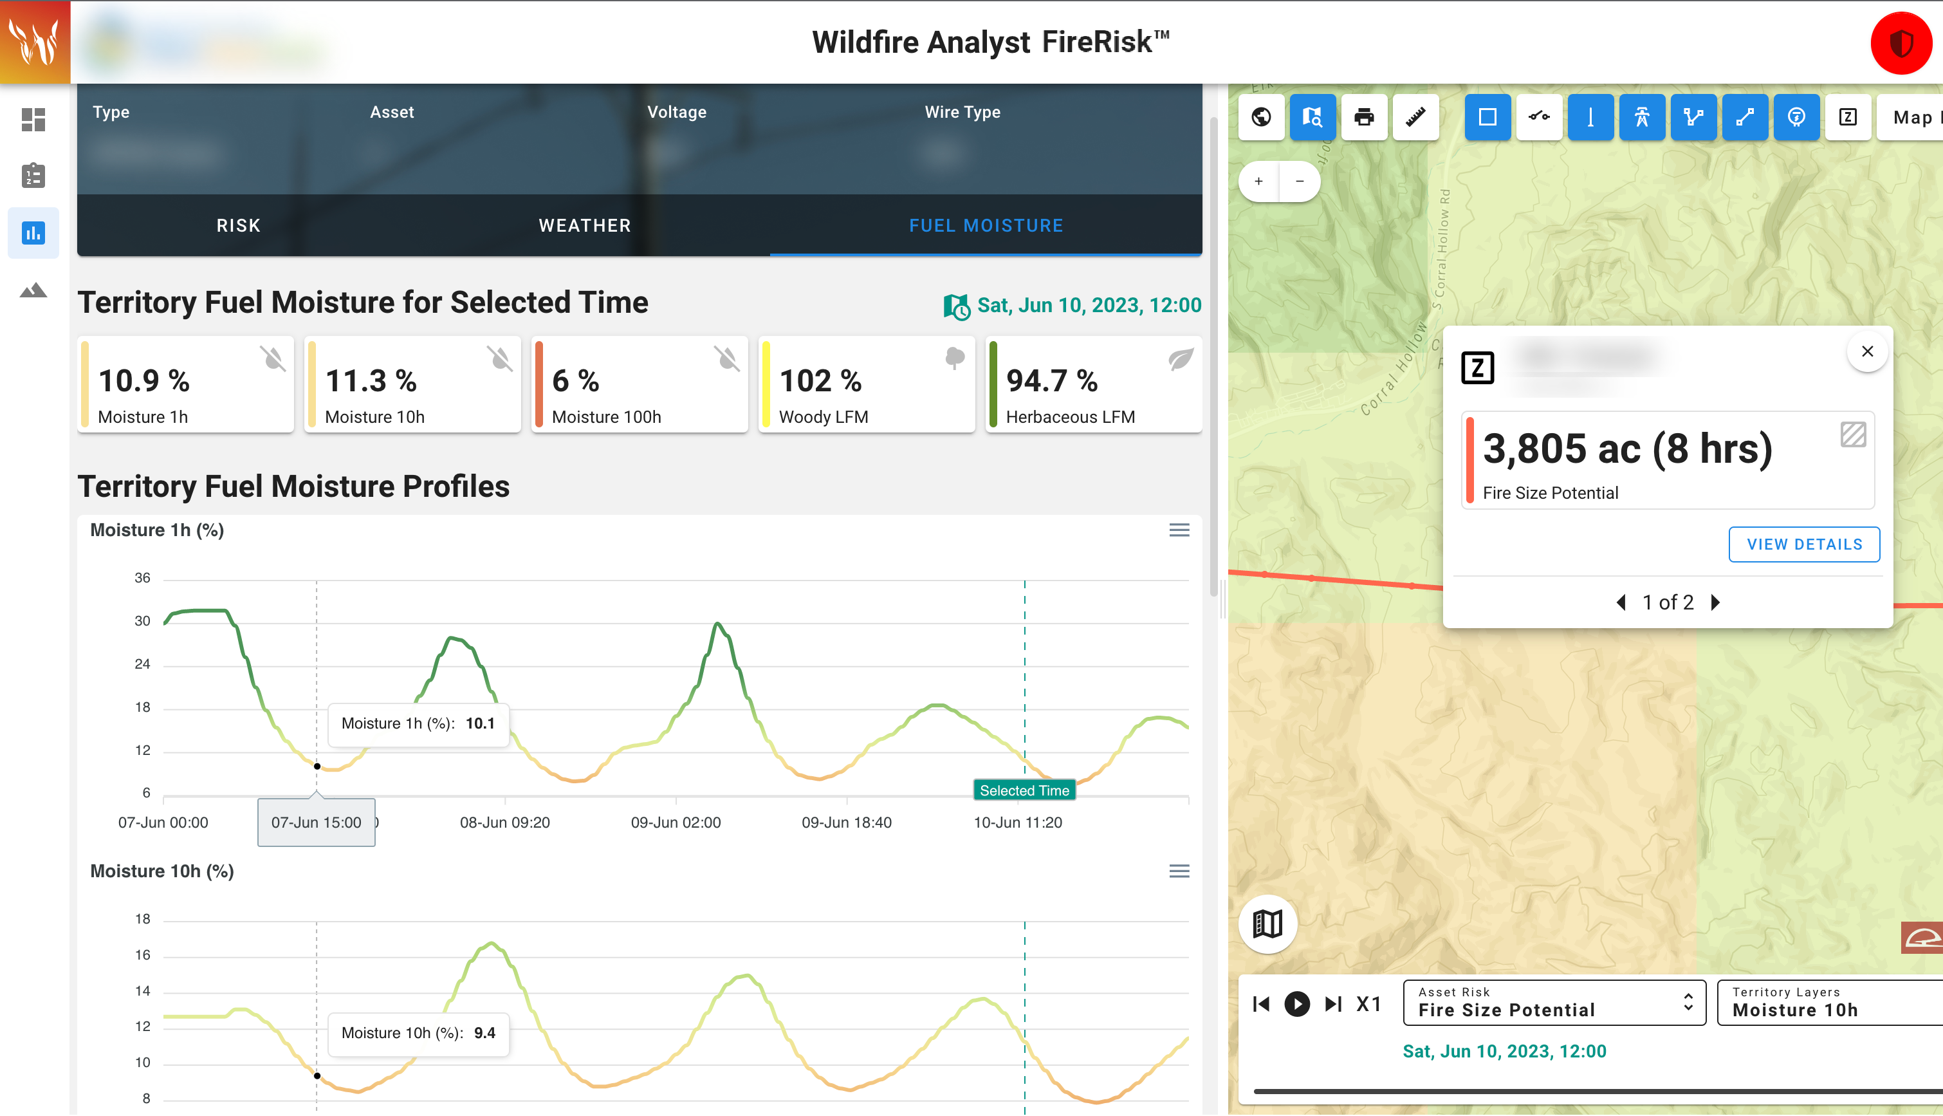Select the ruler measure tool
The image size is (1943, 1116).
click(x=1415, y=117)
